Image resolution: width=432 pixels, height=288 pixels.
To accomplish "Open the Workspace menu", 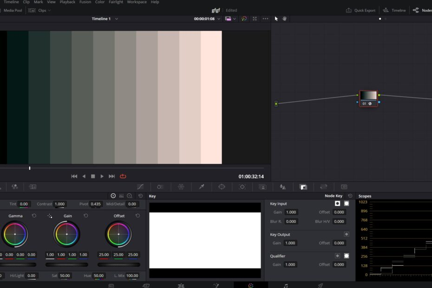I will pyautogui.click(x=137, y=2).
